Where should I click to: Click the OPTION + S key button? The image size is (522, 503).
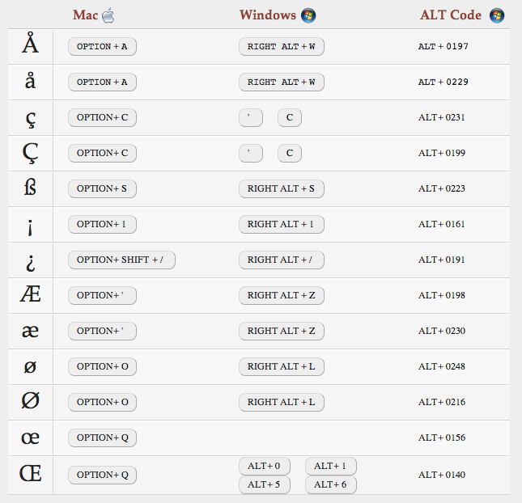[102, 188]
